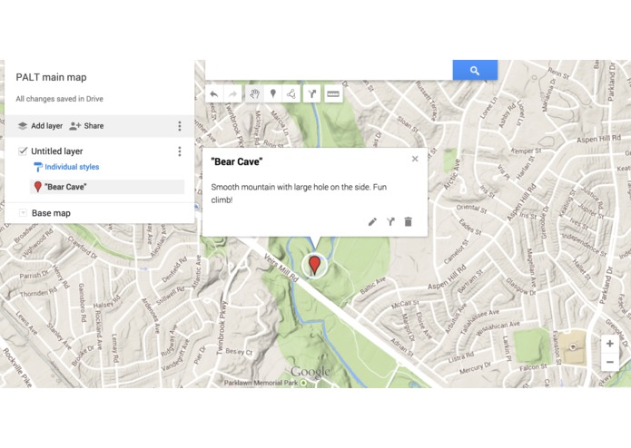Expand the Base map options arrow
Screen dimensions: 631x448
[x=23, y=213]
